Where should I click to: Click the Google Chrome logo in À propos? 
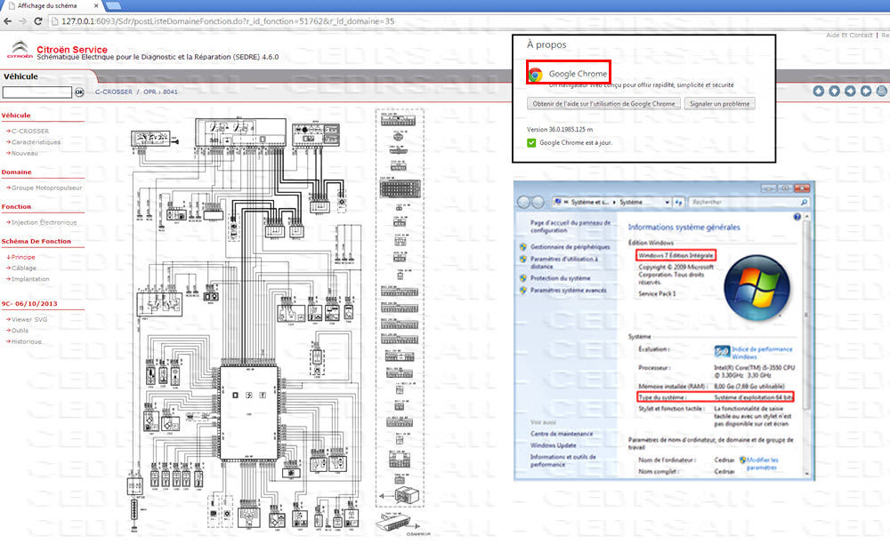[x=535, y=75]
